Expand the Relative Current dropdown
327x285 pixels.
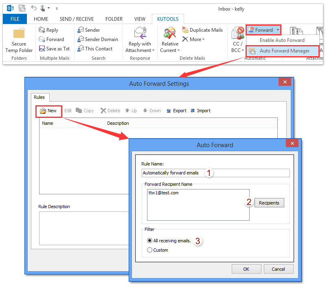178,50
